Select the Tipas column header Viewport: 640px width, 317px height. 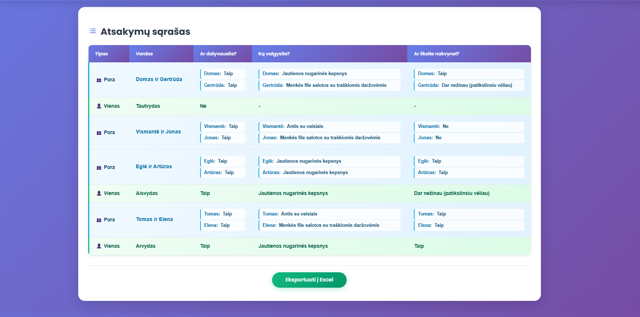pos(102,54)
